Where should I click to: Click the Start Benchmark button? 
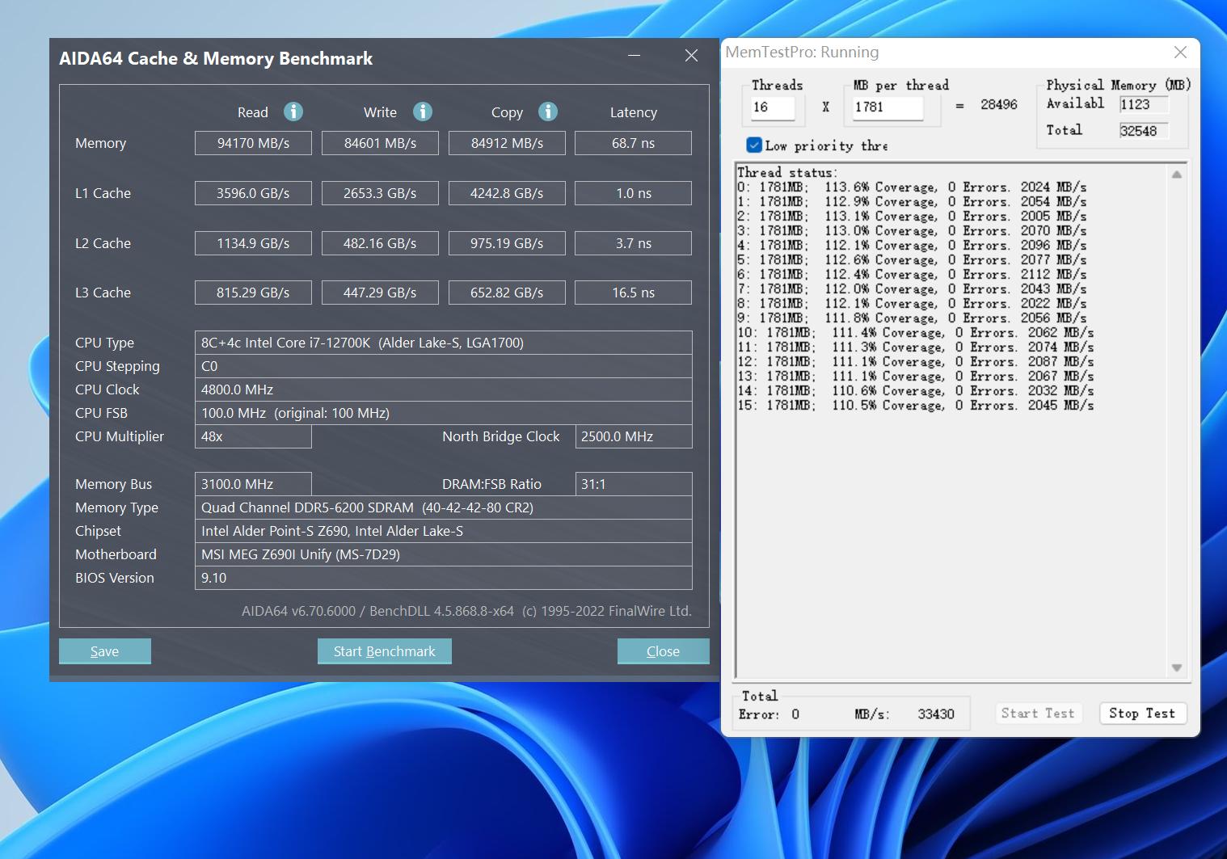(384, 651)
